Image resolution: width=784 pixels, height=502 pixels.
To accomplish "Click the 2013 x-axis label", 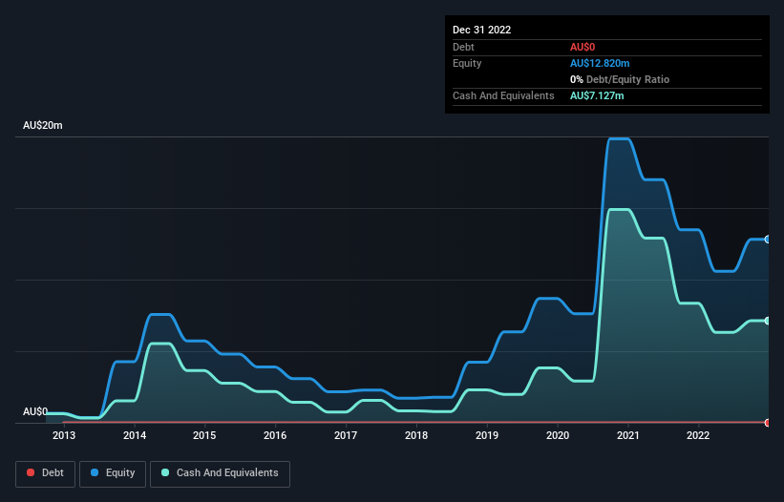I will click(x=64, y=435).
